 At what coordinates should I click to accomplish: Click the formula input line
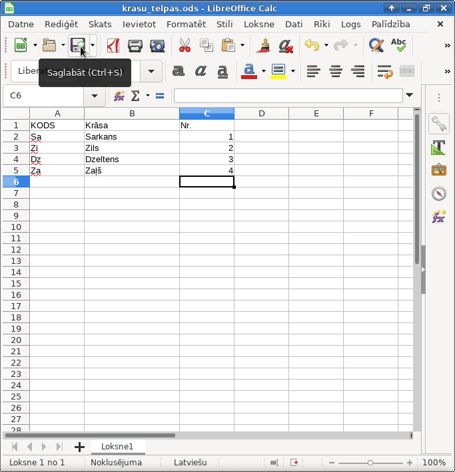[x=288, y=96]
